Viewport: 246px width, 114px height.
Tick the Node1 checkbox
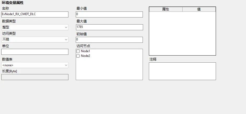(x=78, y=51)
